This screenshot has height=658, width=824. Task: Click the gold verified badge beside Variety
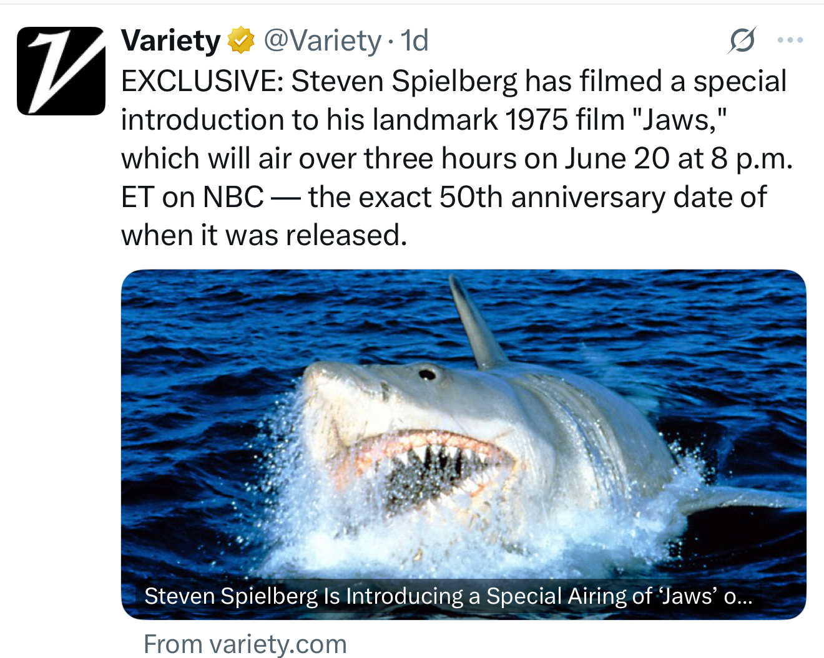tap(241, 41)
